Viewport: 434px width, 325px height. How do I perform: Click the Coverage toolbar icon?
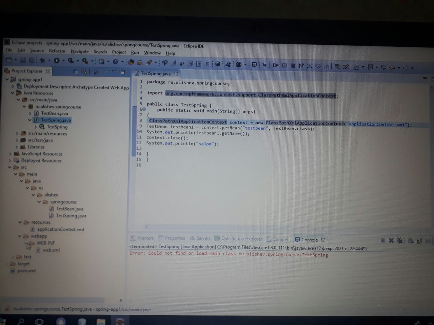[x=71, y=61]
